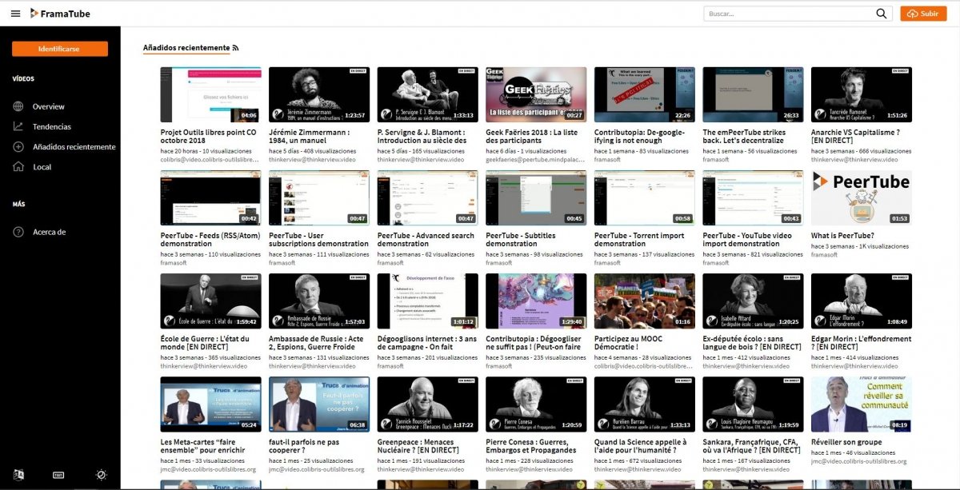Open Dégooglisons internet 3 ans thumbnail
Screen dimensions: 960x490
pos(427,301)
